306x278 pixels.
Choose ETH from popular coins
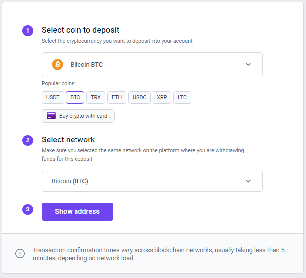tap(117, 97)
